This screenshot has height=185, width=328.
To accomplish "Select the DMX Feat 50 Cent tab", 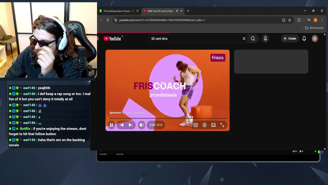I will 160,11.
